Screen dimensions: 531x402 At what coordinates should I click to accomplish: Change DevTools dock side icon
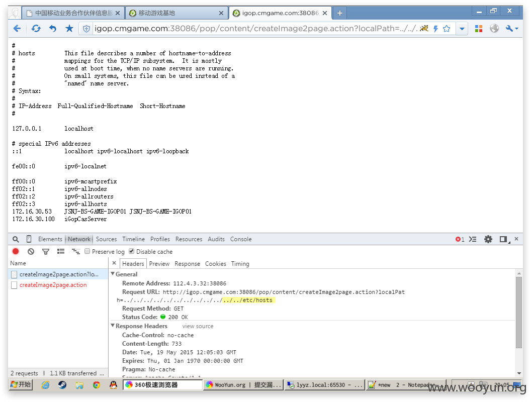[x=504, y=239]
